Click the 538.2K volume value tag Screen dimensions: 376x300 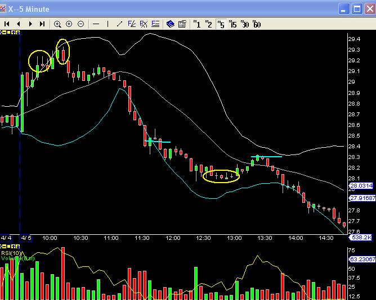[360, 238]
